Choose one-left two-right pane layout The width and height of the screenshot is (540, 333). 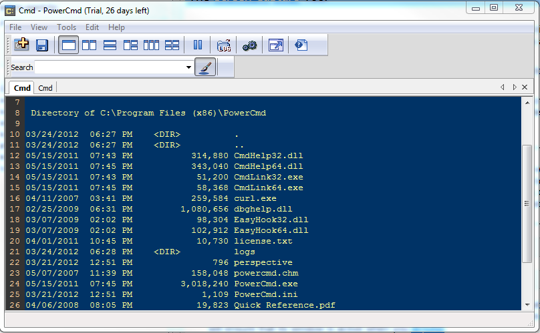[130, 45]
